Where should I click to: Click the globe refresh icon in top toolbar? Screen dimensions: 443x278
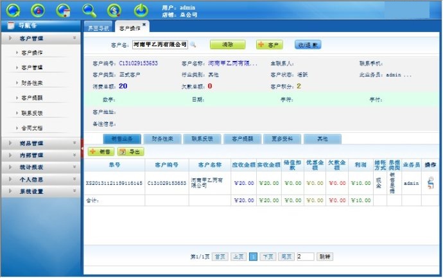click(13, 10)
